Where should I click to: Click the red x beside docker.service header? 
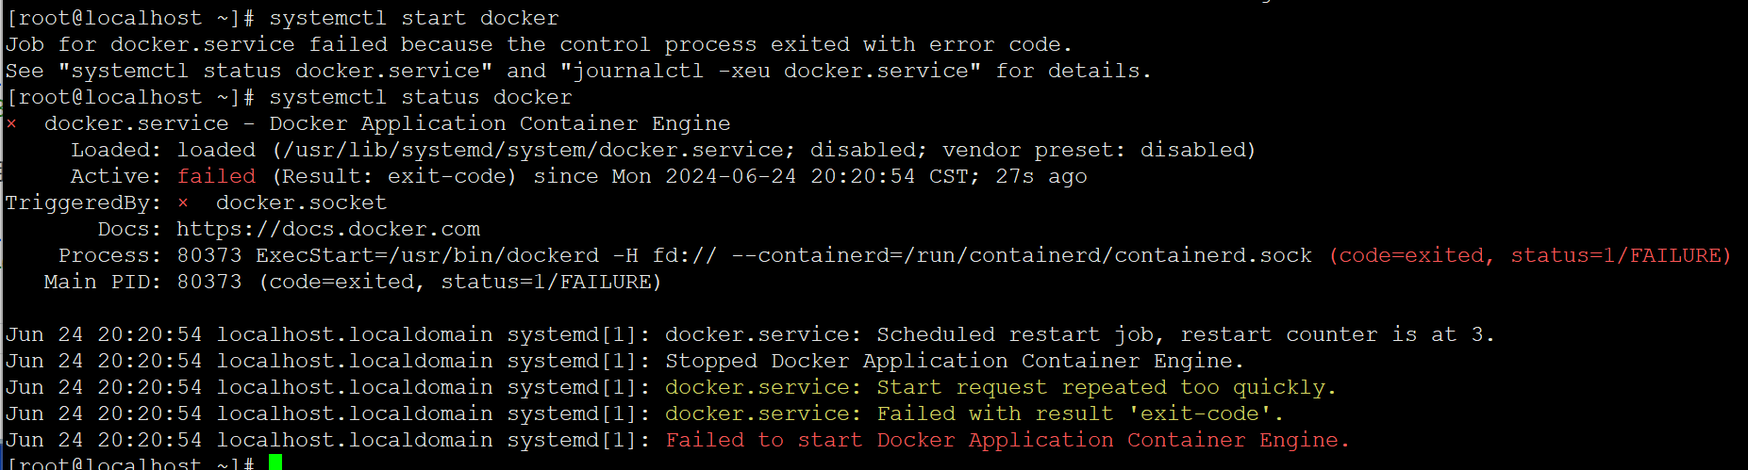[11, 124]
